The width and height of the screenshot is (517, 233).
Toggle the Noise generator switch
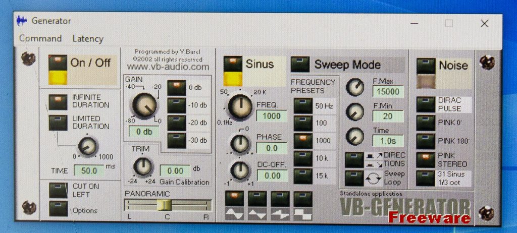tap(426, 73)
